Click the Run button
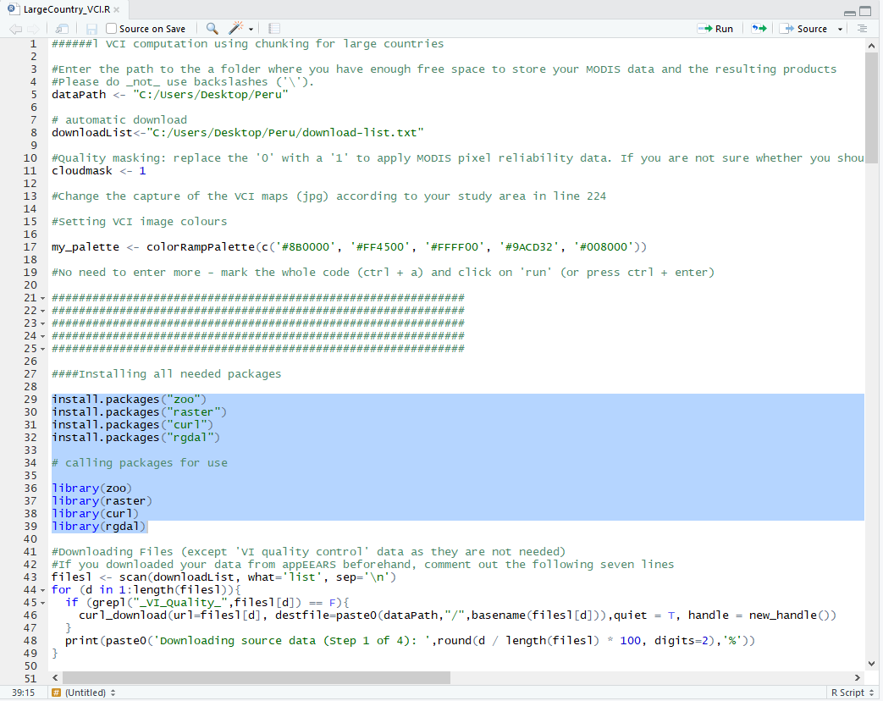883x701 pixels. pos(715,29)
